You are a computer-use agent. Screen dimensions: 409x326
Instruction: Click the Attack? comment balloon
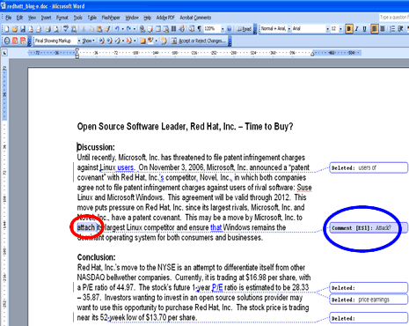tap(369, 228)
